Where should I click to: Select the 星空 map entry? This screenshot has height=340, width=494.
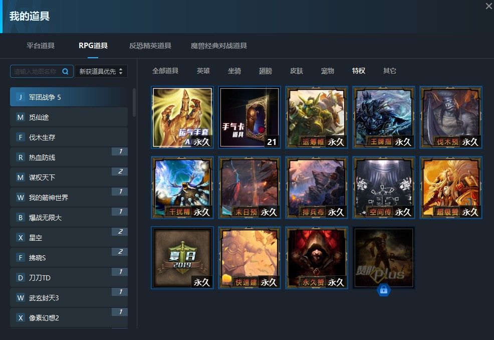click(x=69, y=238)
